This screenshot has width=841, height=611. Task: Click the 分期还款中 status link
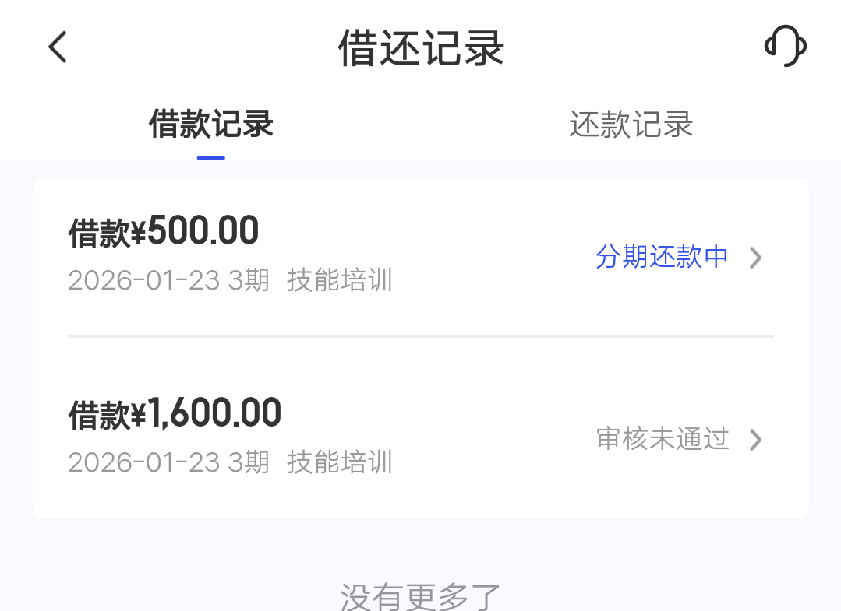[662, 257]
